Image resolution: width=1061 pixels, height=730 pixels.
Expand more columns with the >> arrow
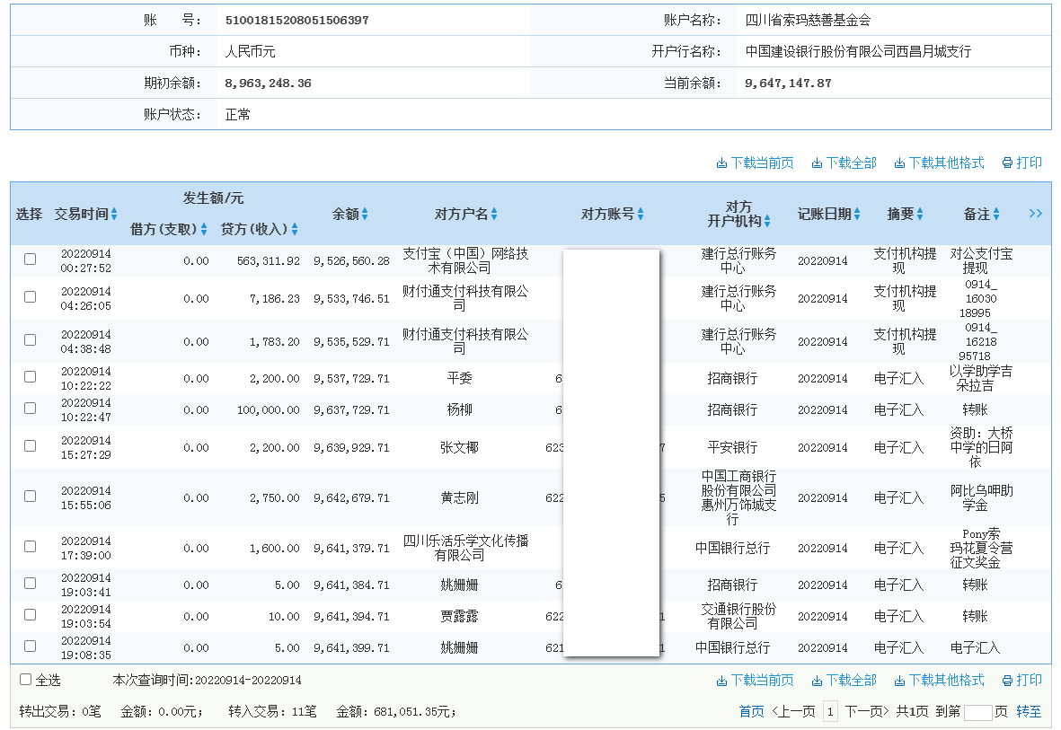tap(1035, 213)
